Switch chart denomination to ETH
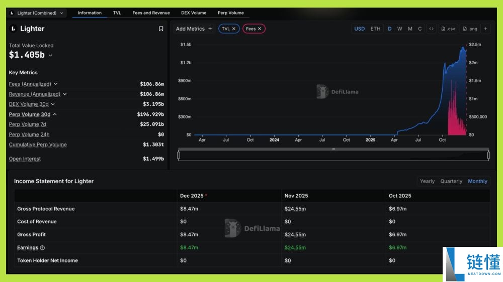Screen dimensions: 503x282 pyautogui.click(x=375, y=29)
